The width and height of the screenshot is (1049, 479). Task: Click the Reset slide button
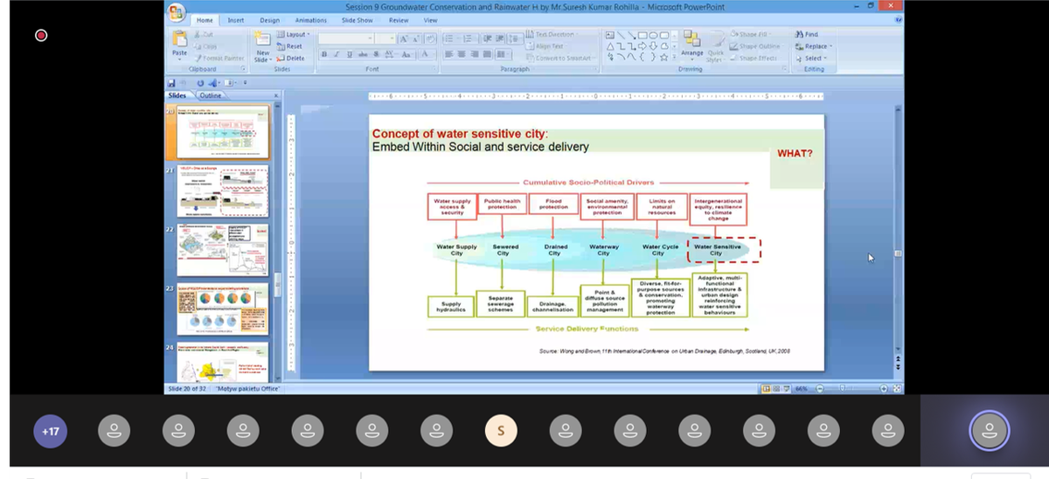(x=290, y=46)
